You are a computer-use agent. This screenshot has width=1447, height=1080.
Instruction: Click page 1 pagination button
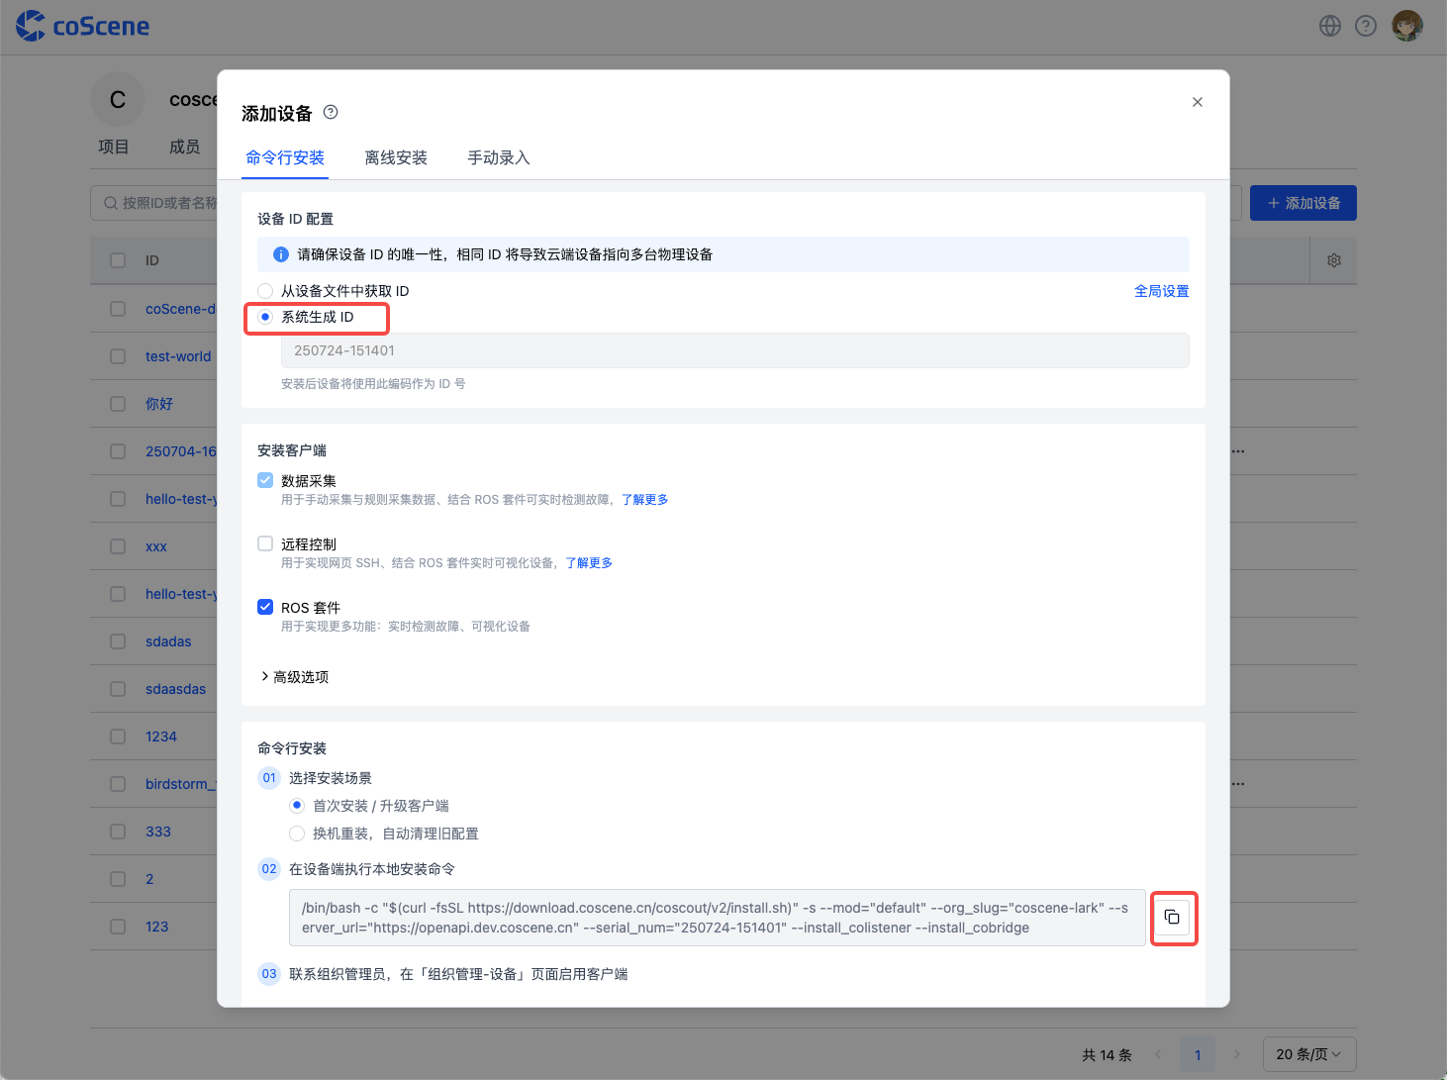1198,1055
